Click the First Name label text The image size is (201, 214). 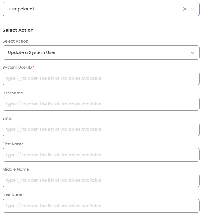[13, 144]
